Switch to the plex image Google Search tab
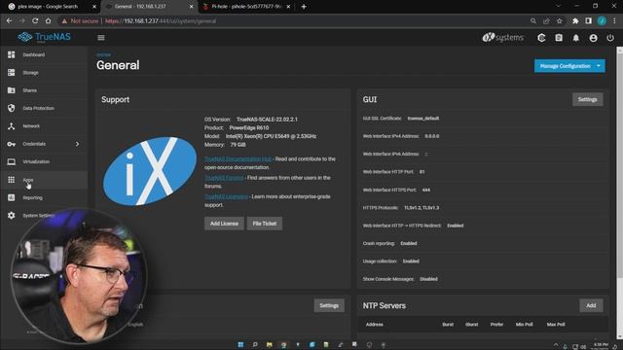 (x=48, y=7)
